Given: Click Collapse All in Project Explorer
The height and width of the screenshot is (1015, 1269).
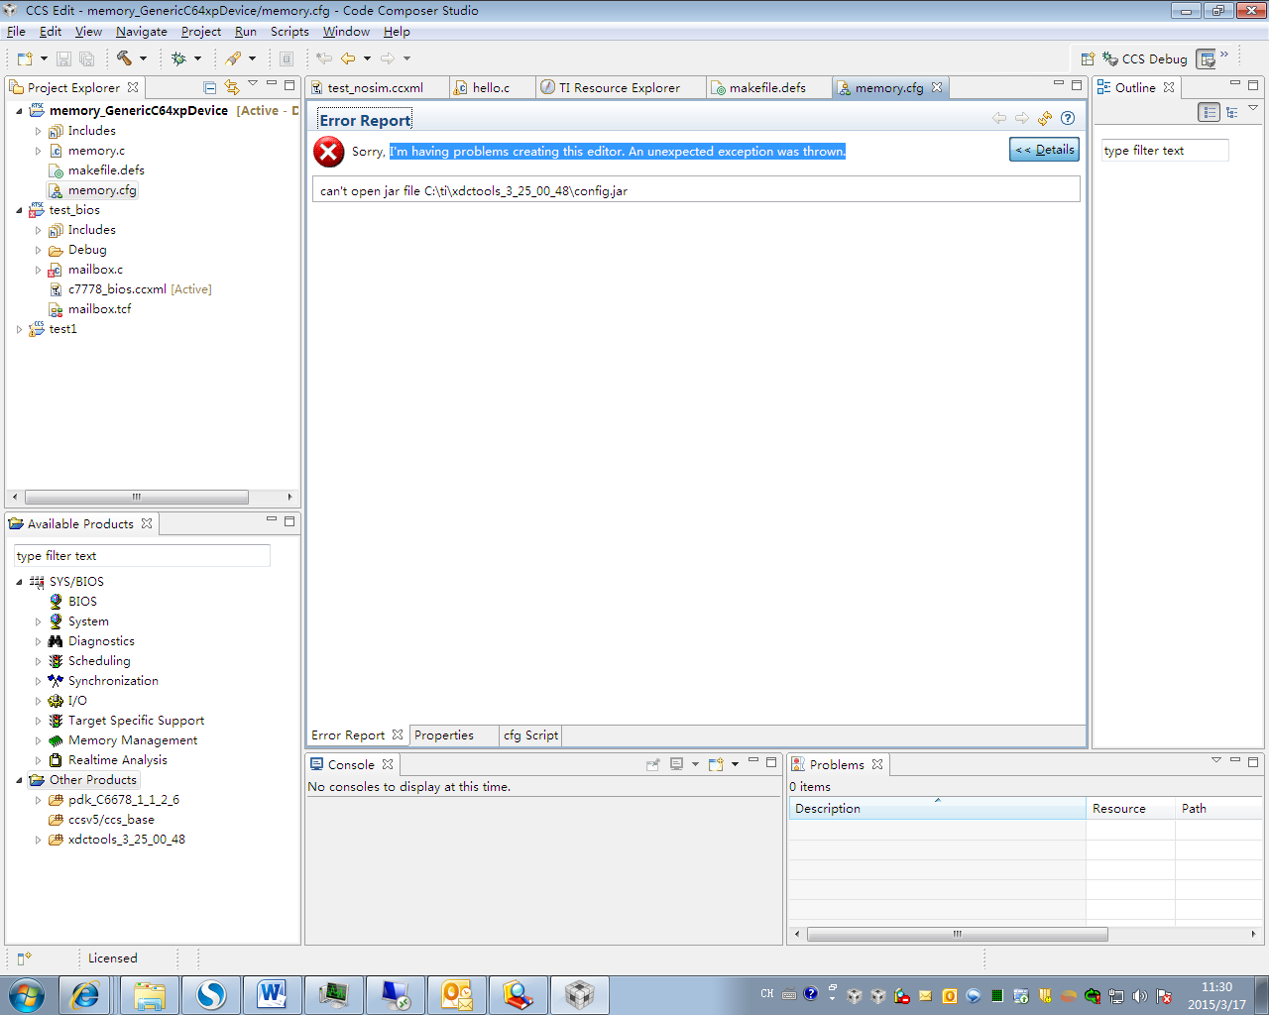Looking at the screenshot, I should pyautogui.click(x=209, y=87).
